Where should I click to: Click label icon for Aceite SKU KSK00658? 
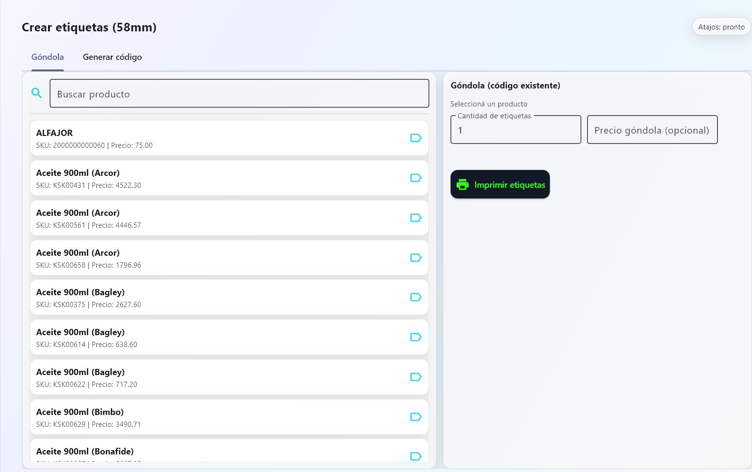point(416,258)
